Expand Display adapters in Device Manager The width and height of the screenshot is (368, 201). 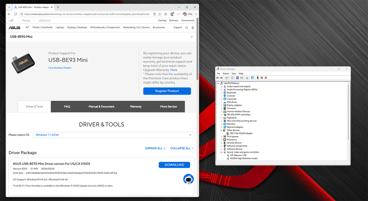pos(221,105)
